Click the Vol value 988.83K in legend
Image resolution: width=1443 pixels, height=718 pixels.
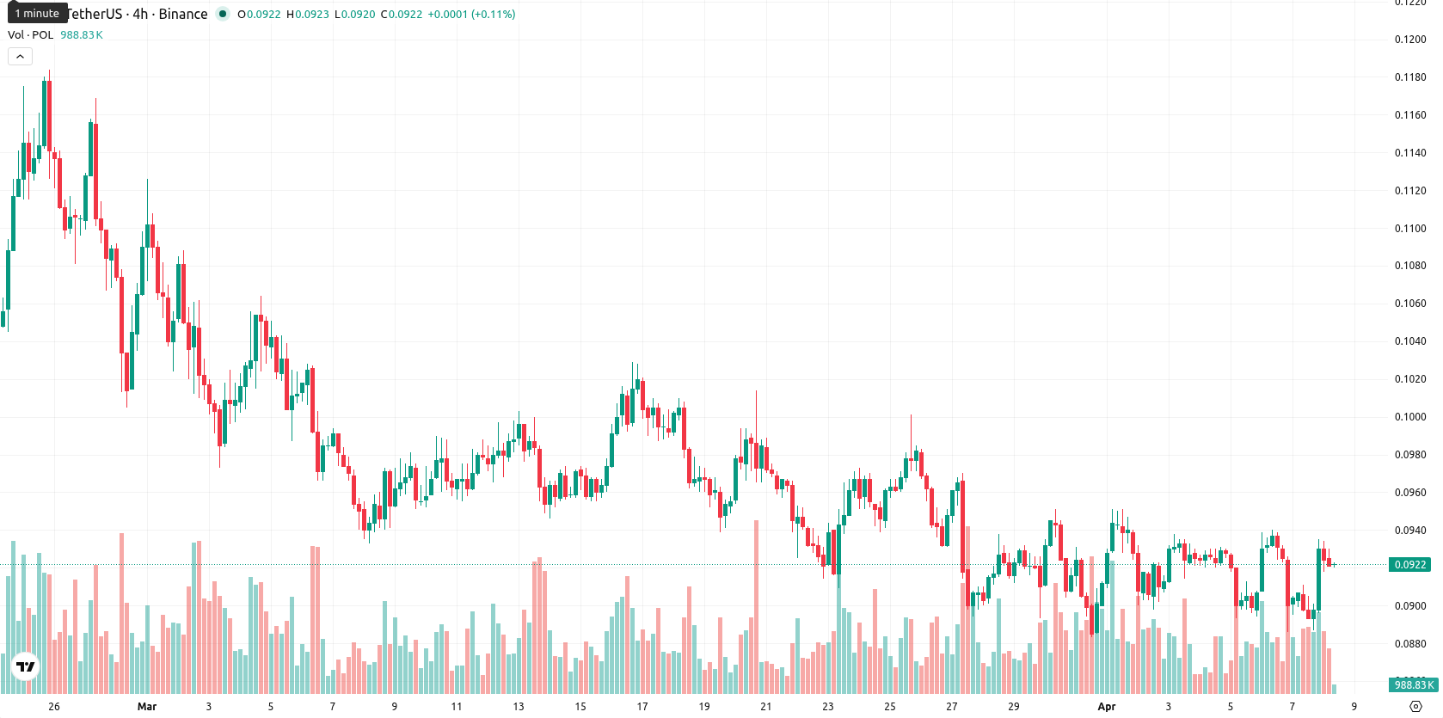click(82, 35)
